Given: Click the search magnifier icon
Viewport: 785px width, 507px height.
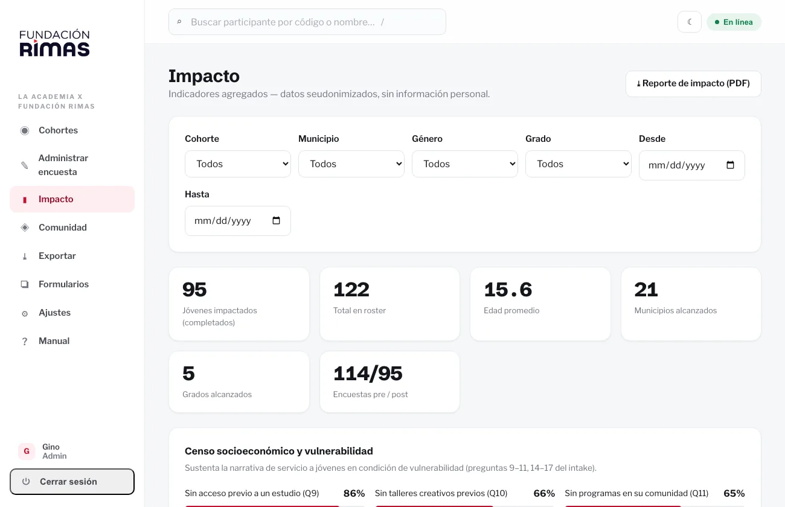Looking at the screenshot, I should coord(179,22).
